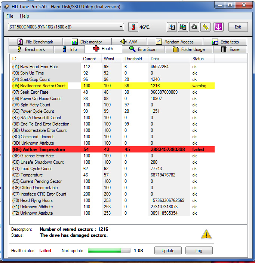Select the Reallocated Sector Count row
This screenshot has width=255, height=263.
coord(113,86)
